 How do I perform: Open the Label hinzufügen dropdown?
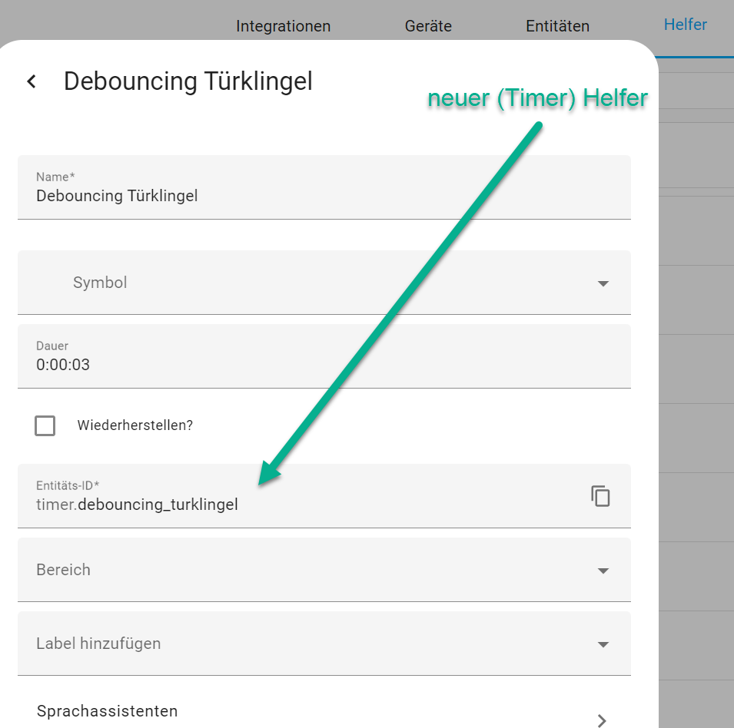coord(324,644)
